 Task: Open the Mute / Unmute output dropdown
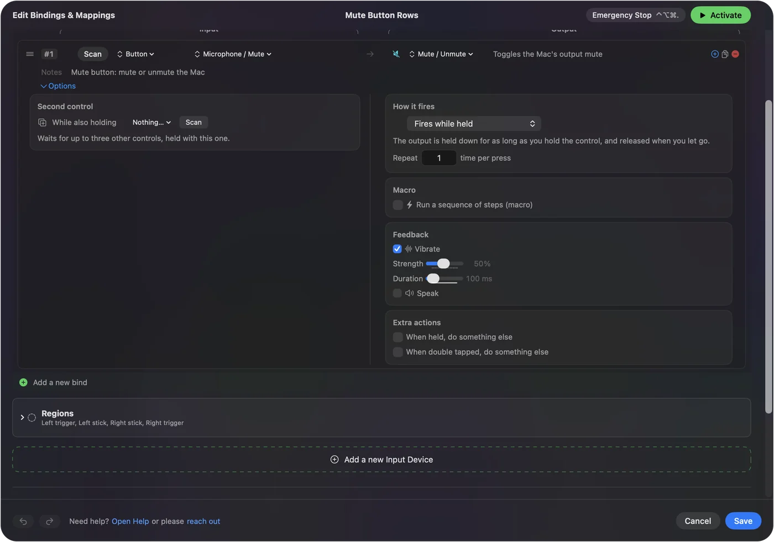tap(441, 54)
